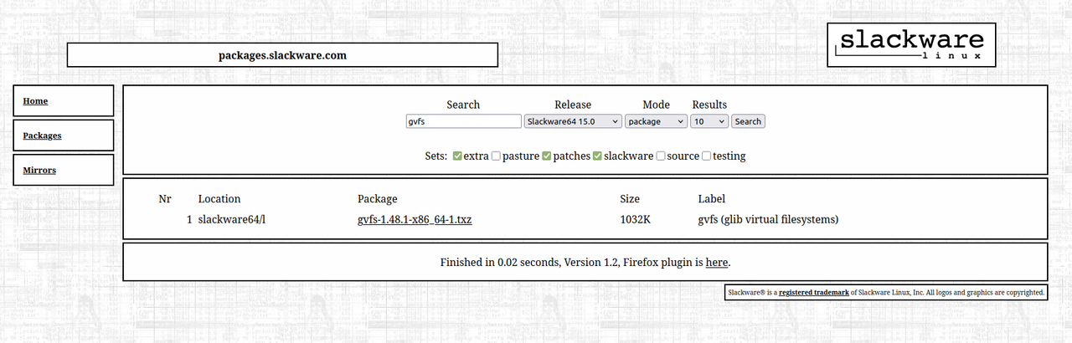Click the Slackware Linux logo
The height and width of the screenshot is (343, 1072).
911,44
